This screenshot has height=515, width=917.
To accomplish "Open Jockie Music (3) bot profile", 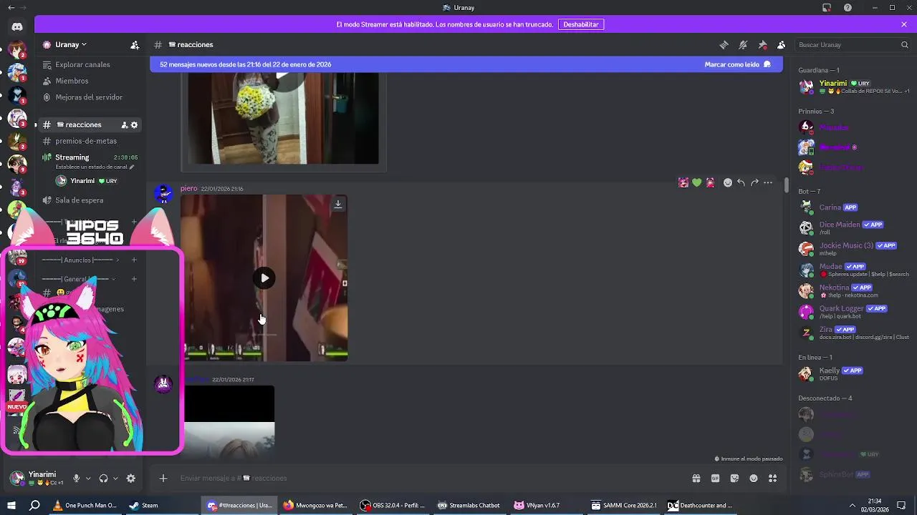I will (854, 248).
